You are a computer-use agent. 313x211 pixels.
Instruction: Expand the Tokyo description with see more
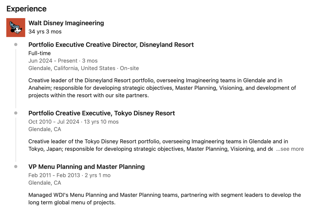tap(290, 149)
